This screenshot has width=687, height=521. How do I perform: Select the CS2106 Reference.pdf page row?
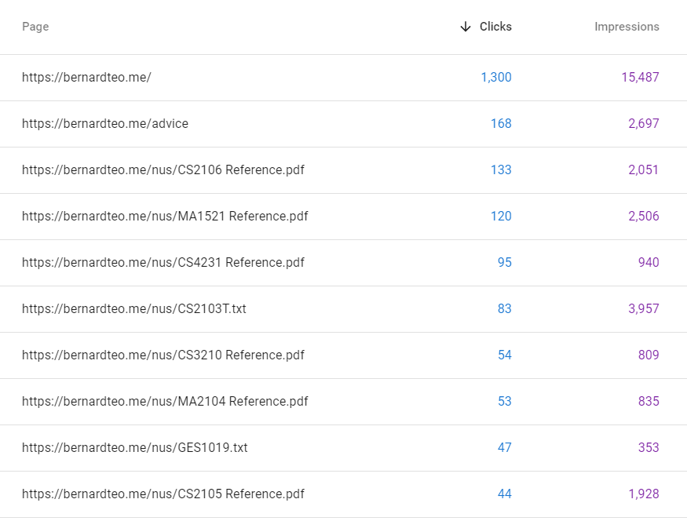[344, 170]
